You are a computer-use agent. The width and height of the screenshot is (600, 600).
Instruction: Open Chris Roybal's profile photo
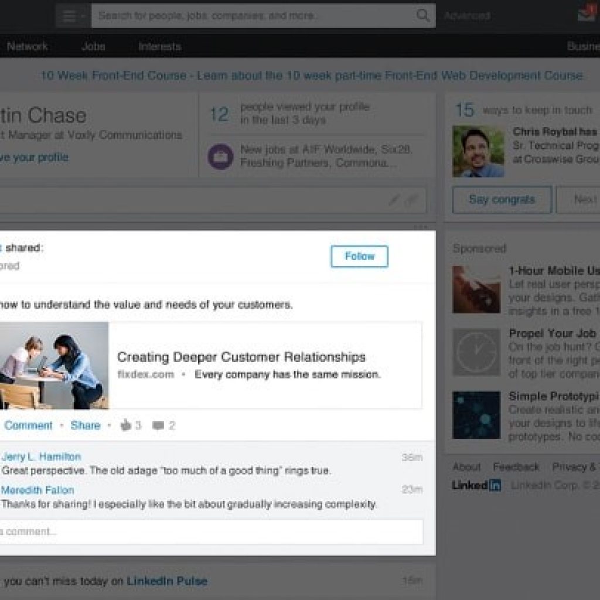(478, 152)
